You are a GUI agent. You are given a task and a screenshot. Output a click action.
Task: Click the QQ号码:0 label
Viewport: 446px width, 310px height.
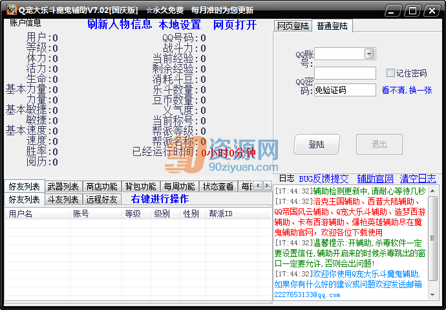click(184, 38)
